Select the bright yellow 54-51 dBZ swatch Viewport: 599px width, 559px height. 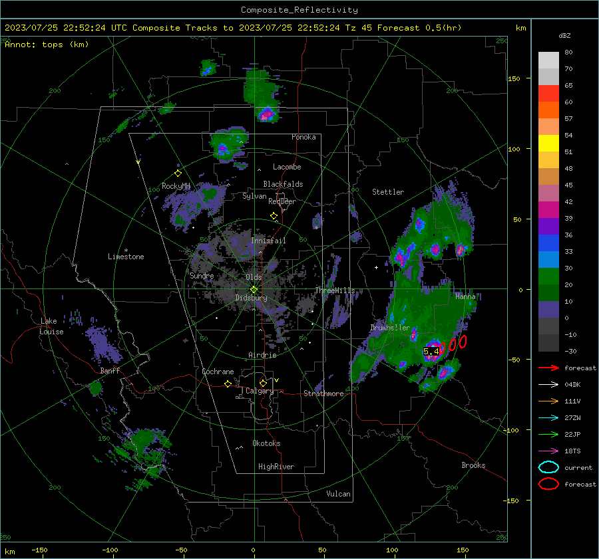[548, 144]
